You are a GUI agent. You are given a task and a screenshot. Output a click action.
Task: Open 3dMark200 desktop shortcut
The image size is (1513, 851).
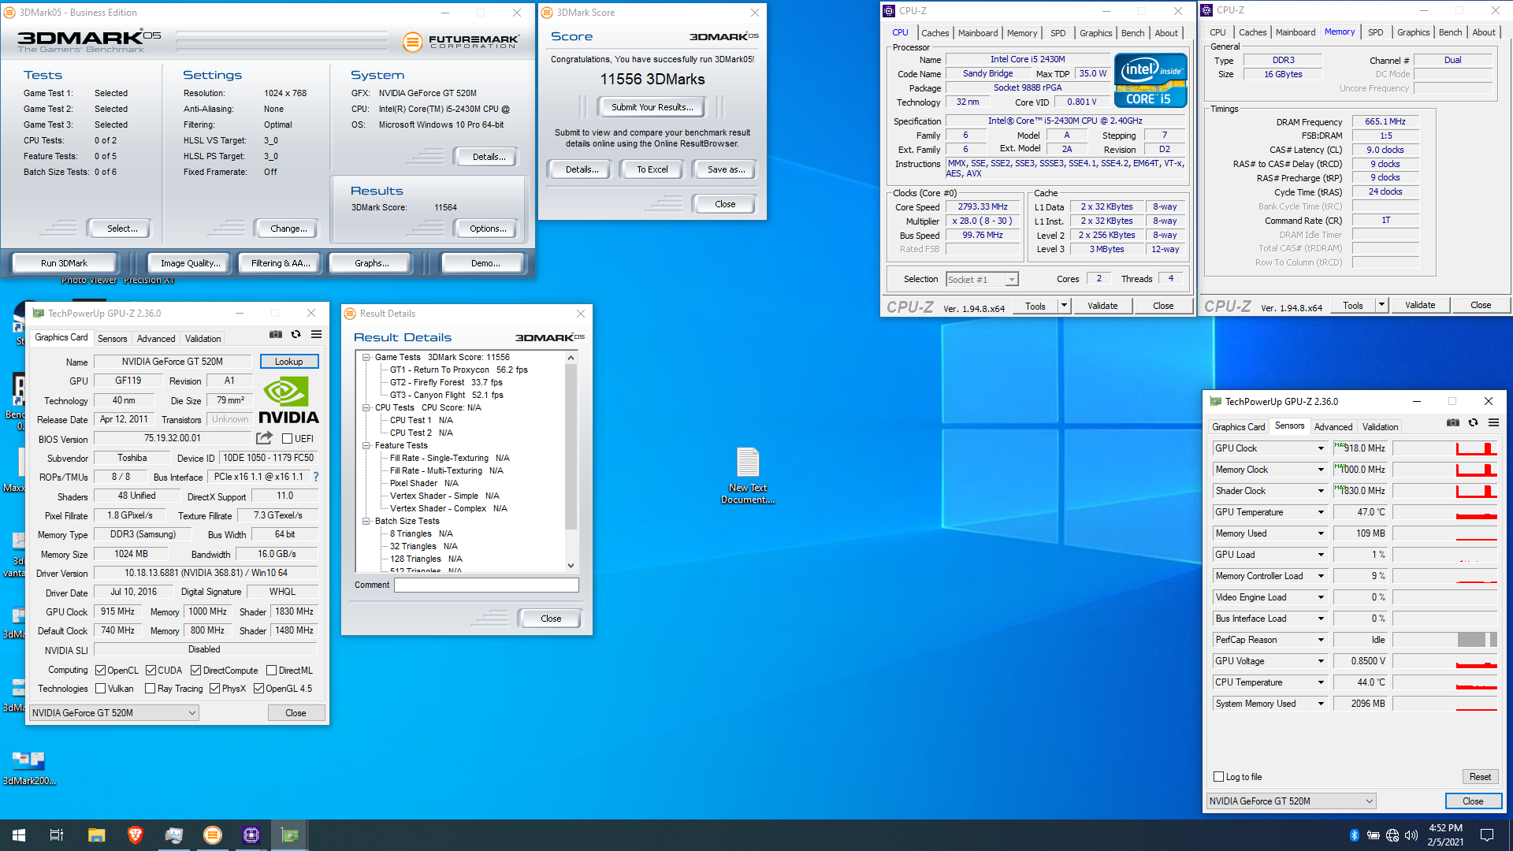(x=29, y=768)
